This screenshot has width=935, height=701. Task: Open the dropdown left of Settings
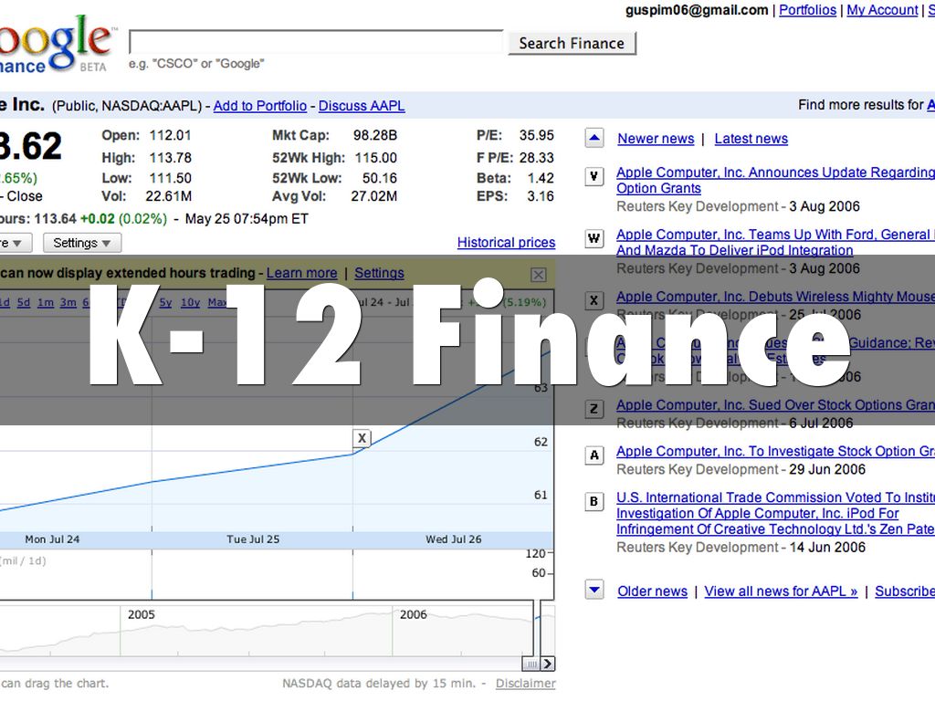point(13,243)
